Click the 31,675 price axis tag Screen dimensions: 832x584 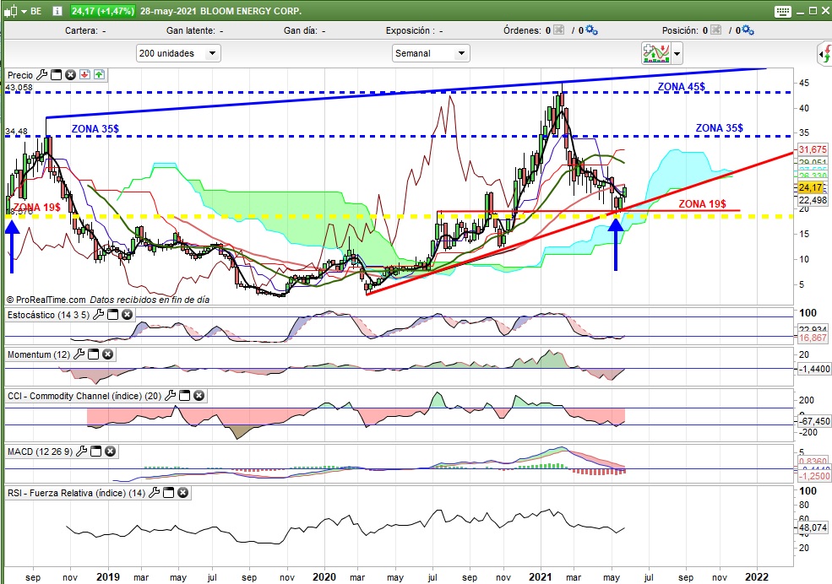point(813,150)
